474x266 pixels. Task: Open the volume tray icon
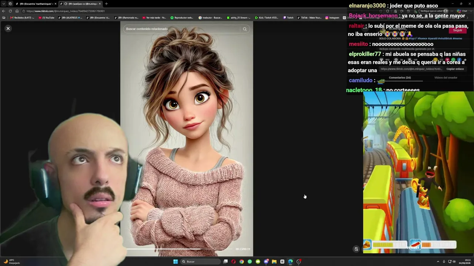point(454,262)
